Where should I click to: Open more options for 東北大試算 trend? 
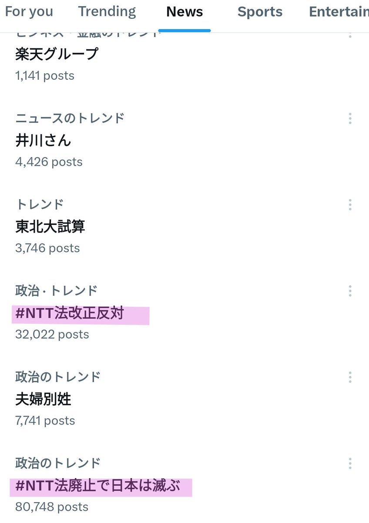[x=350, y=205]
